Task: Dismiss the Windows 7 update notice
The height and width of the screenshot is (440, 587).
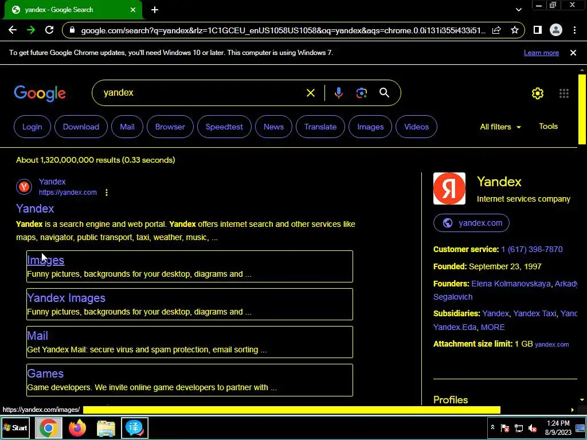Action: [573, 53]
